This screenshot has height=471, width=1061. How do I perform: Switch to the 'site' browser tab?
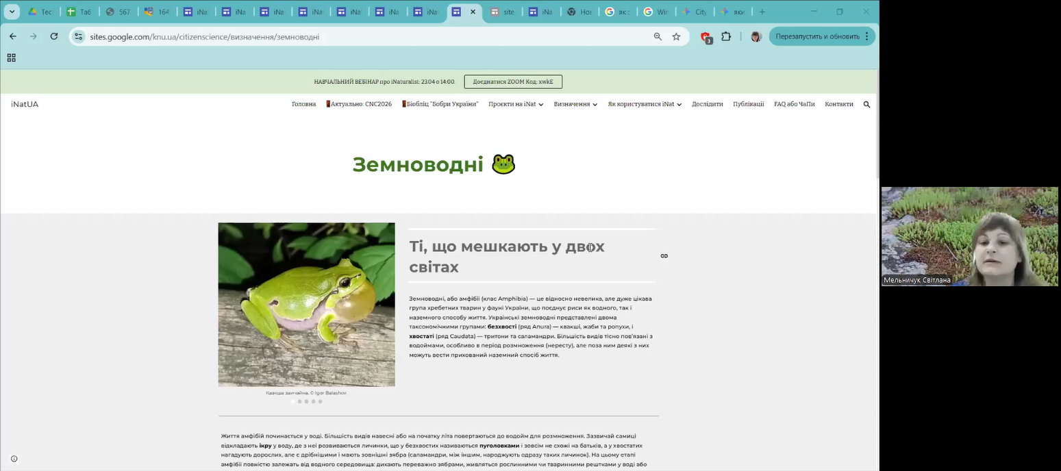pyautogui.click(x=502, y=12)
